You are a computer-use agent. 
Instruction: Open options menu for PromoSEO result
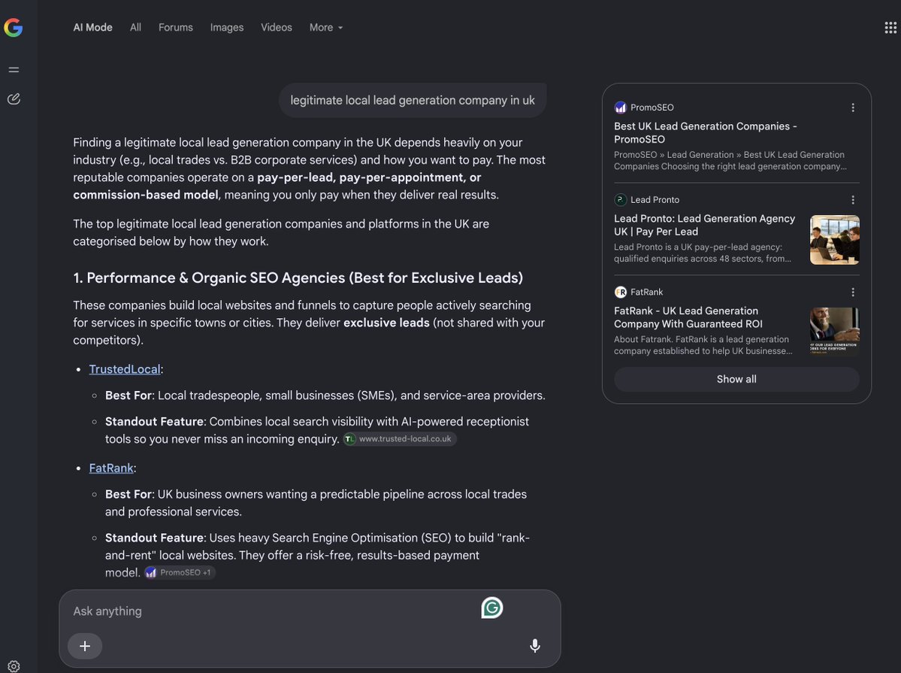click(853, 108)
